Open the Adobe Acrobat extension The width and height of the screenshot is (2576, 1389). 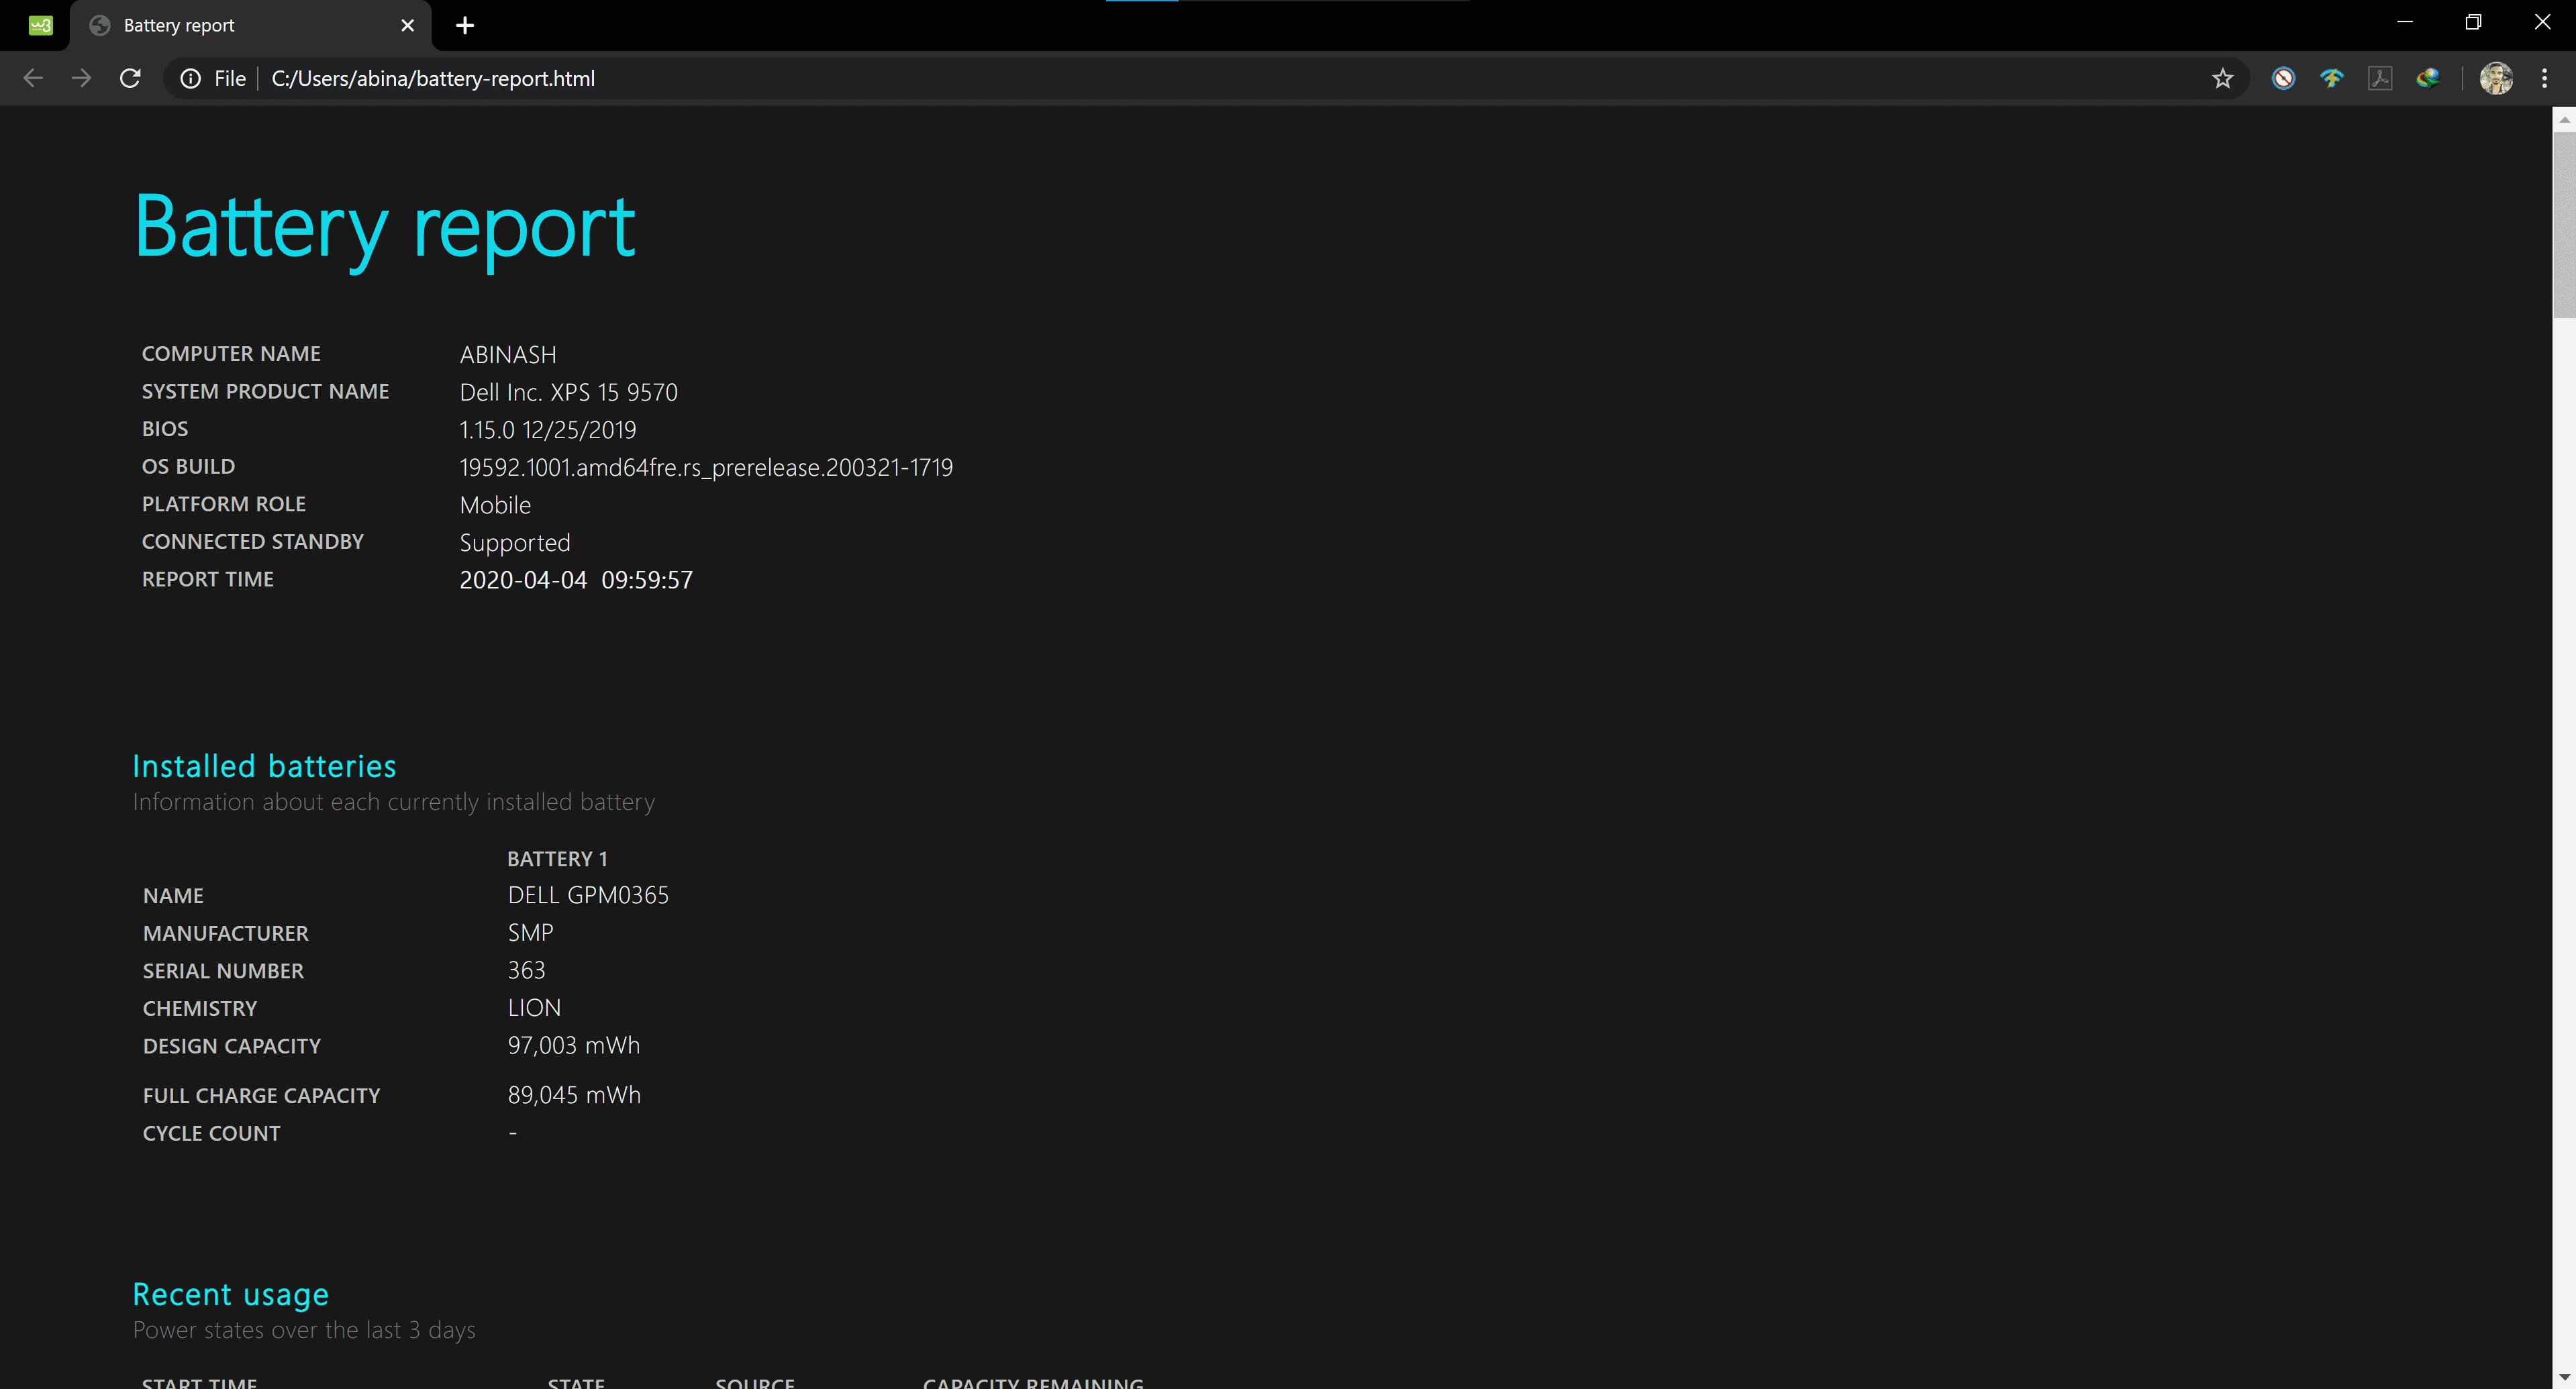tap(2381, 78)
